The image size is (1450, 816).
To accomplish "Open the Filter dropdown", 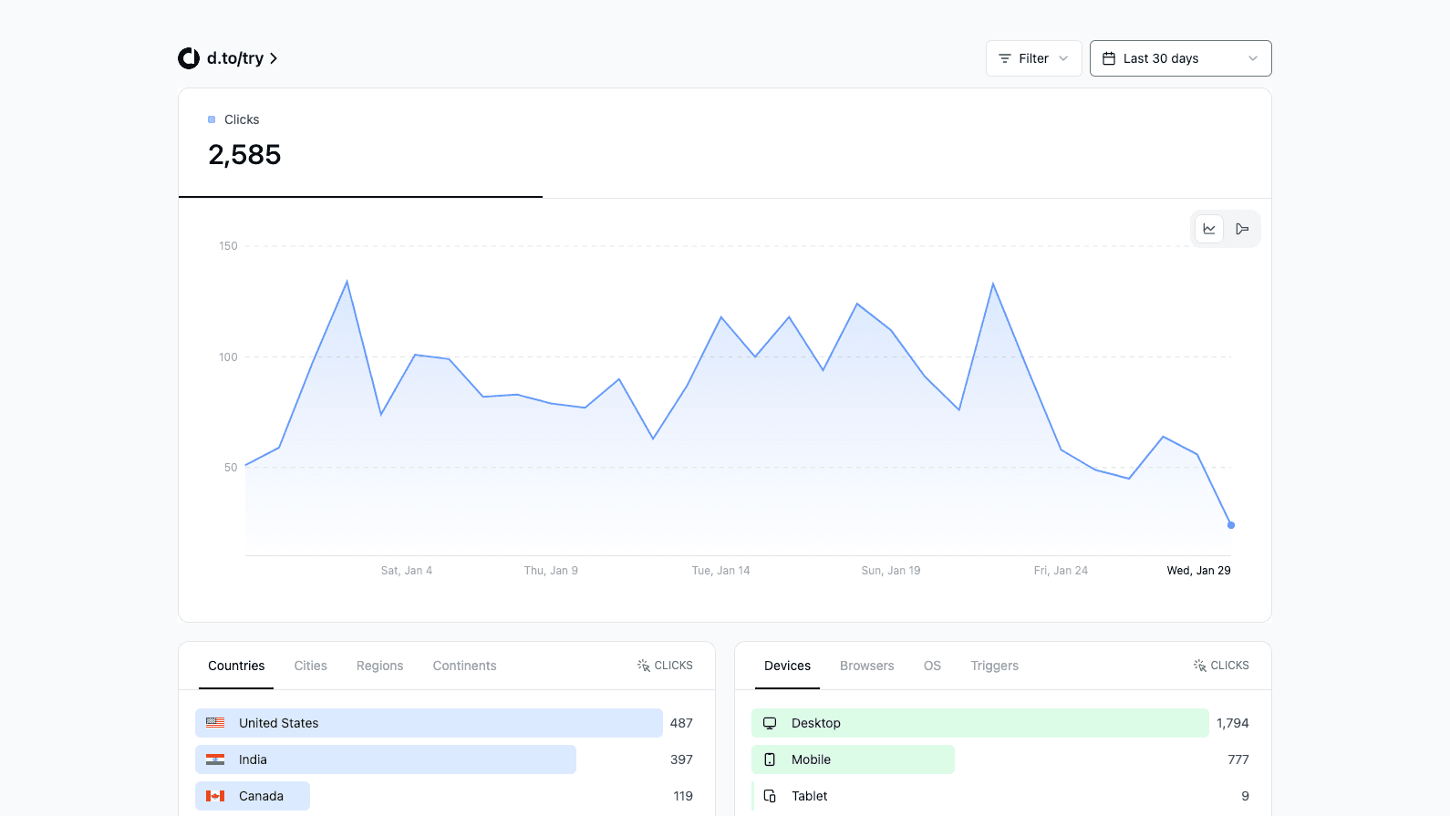I will click(1034, 58).
